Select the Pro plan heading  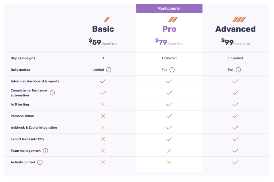pos(169,29)
